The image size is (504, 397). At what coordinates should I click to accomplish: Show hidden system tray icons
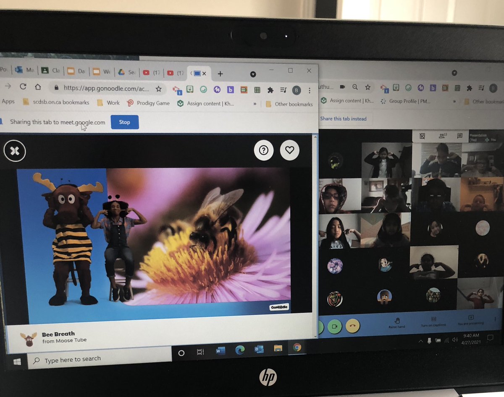(x=422, y=341)
